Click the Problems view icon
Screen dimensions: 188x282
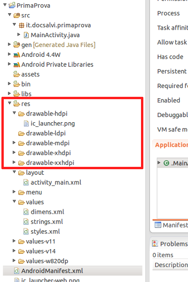coord(155,243)
